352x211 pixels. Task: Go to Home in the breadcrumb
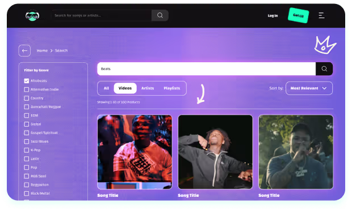pyautogui.click(x=42, y=50)
